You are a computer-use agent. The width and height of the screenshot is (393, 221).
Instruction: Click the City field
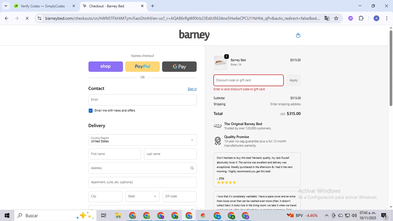pyautogui.click(x=105, y=196)
